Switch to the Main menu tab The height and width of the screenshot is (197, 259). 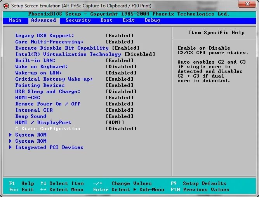click(x=15, y=20)
